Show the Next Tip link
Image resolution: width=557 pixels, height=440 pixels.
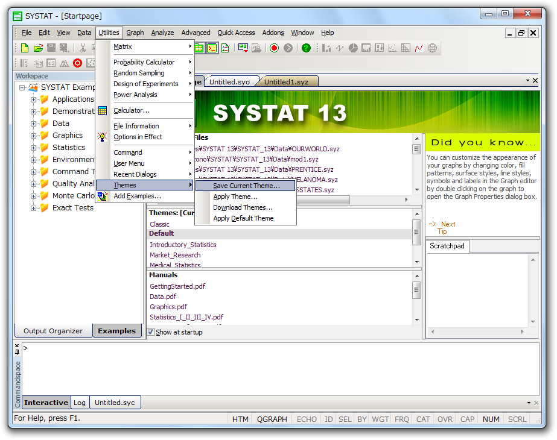(x=442, y=228)
